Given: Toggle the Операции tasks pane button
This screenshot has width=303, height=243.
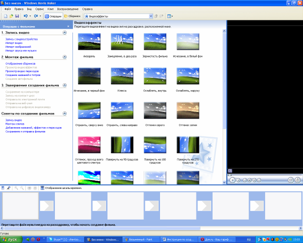Looking at the screenshot, I should pyautogui.click(x=53, y=17).
